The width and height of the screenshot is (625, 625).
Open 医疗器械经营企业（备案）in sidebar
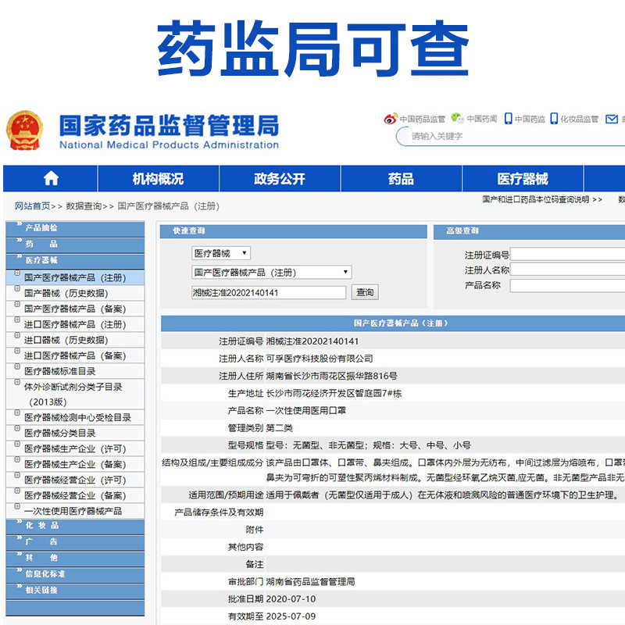[75, 495]
